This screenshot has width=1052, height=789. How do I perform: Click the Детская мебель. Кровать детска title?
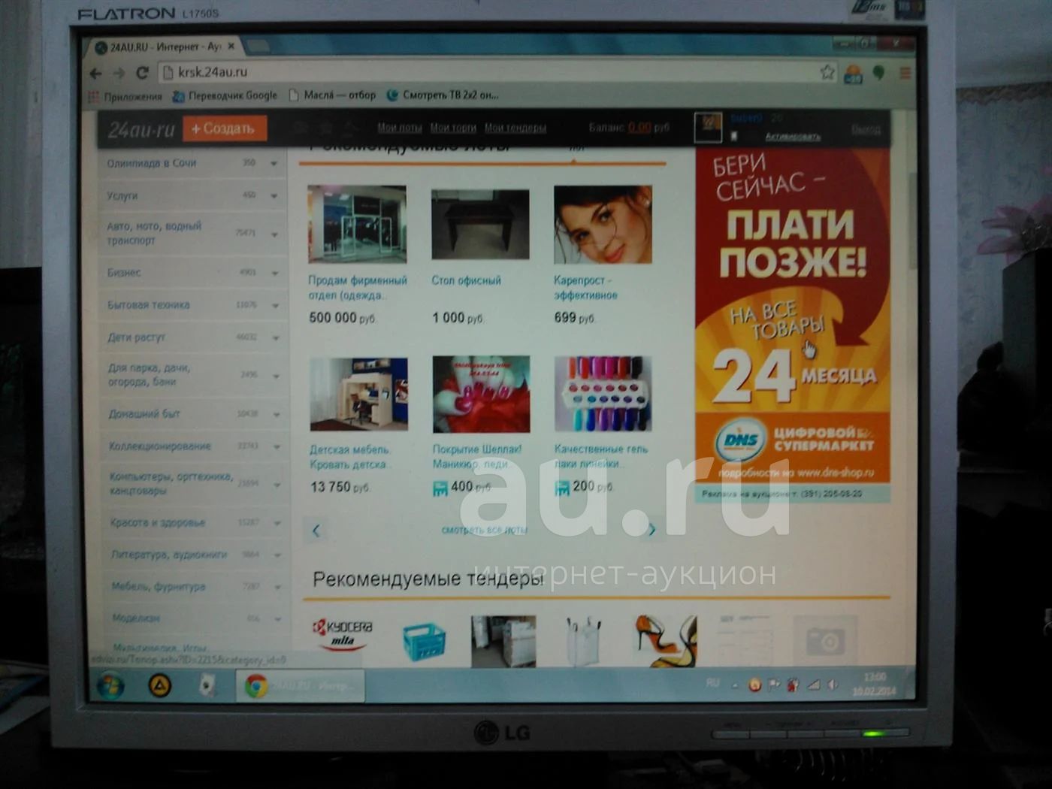(350, 457)
